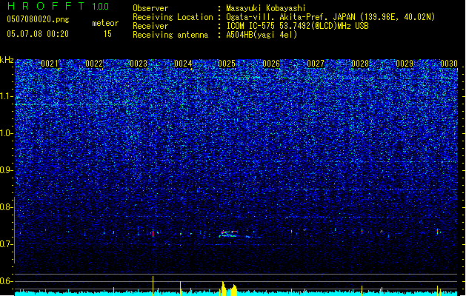
Task: Click the 0028 time marker
Action: tap(360, 64)
